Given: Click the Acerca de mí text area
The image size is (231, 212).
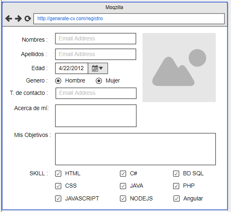Looking at the screenshot, I should click(x=96, y=116).
